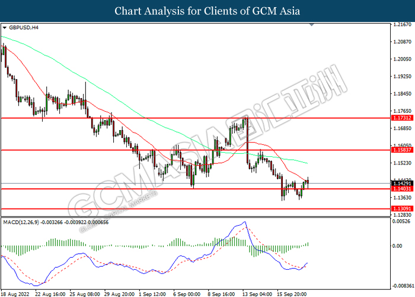Click the 1.21670 price axis value
The height and width of the screenshot is (297, 415).
pos(403,24)
